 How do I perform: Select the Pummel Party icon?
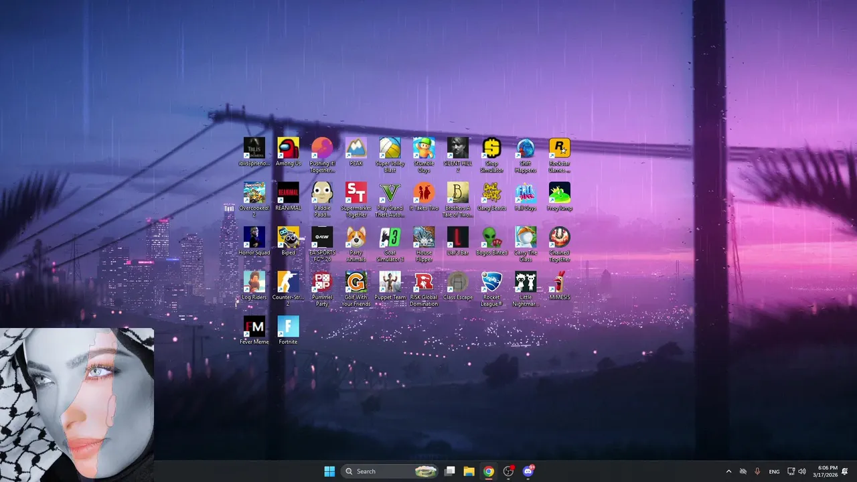point(322,289)
